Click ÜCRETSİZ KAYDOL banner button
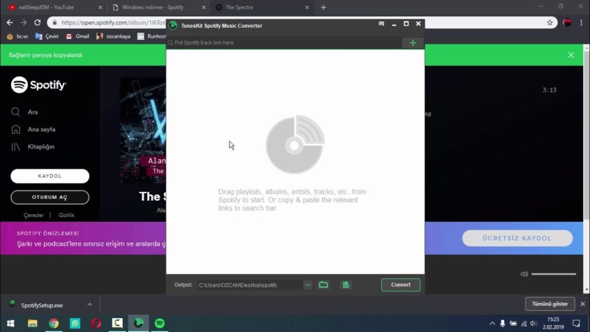The width and height of the screenshot is (590, 332). tap(517, 238)
